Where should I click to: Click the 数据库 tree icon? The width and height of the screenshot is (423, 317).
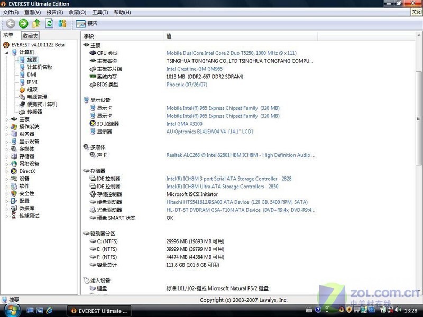(x=14, y=208)
